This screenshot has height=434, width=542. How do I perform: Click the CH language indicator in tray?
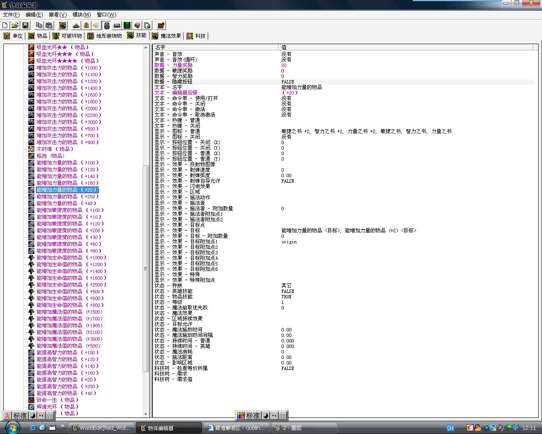[450, 428]
